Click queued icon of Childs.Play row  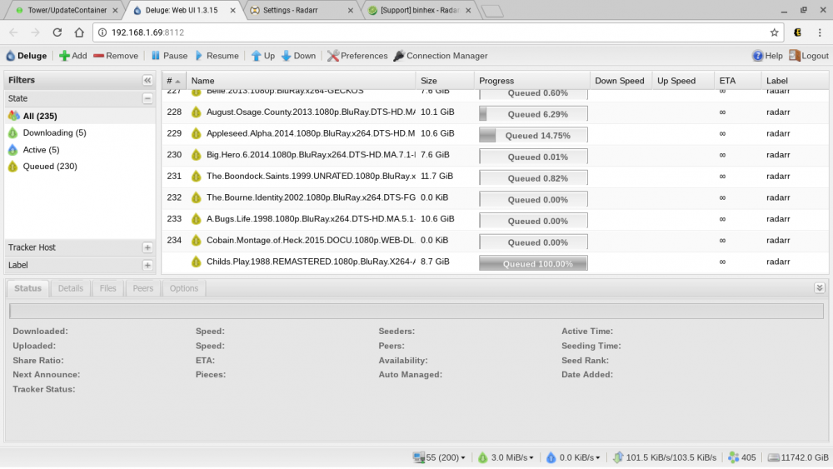[x=196, y=262]
